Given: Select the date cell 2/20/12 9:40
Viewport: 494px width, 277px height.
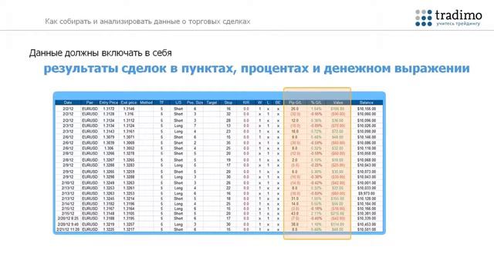Looking at the screenshot, I should click(68, 225).
